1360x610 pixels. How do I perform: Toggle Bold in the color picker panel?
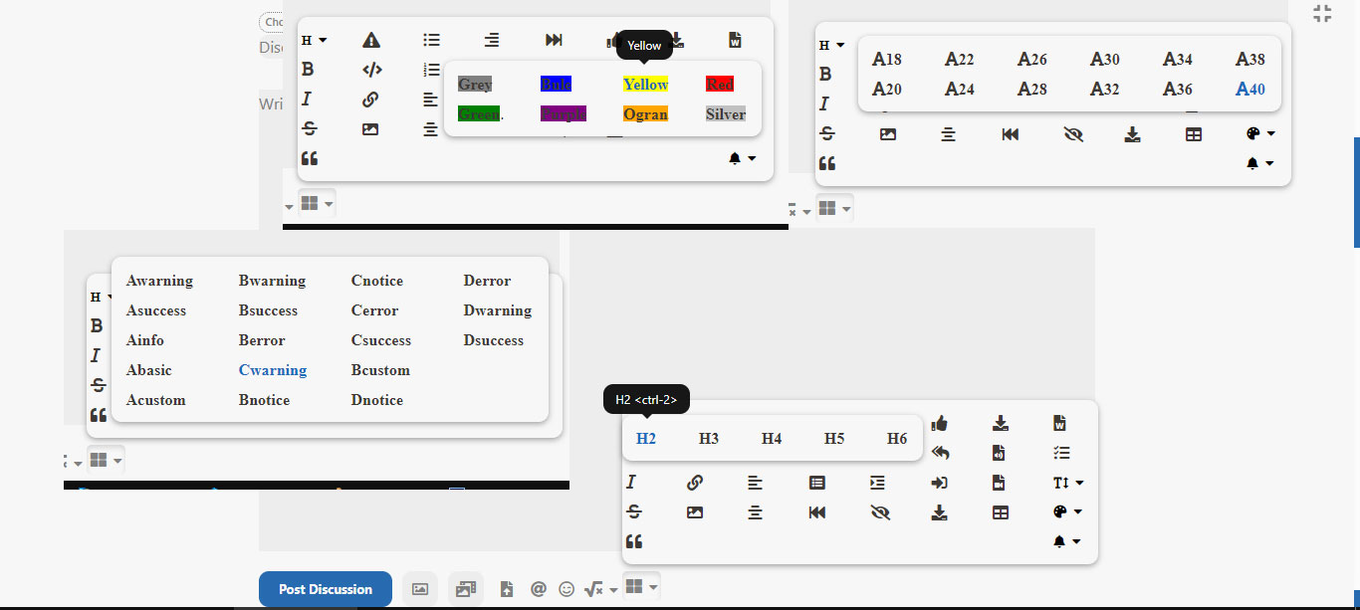308,70
